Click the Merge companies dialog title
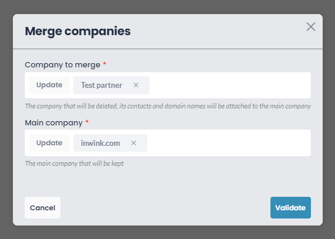This screenshot has width=335, height=239. (78, 31)
